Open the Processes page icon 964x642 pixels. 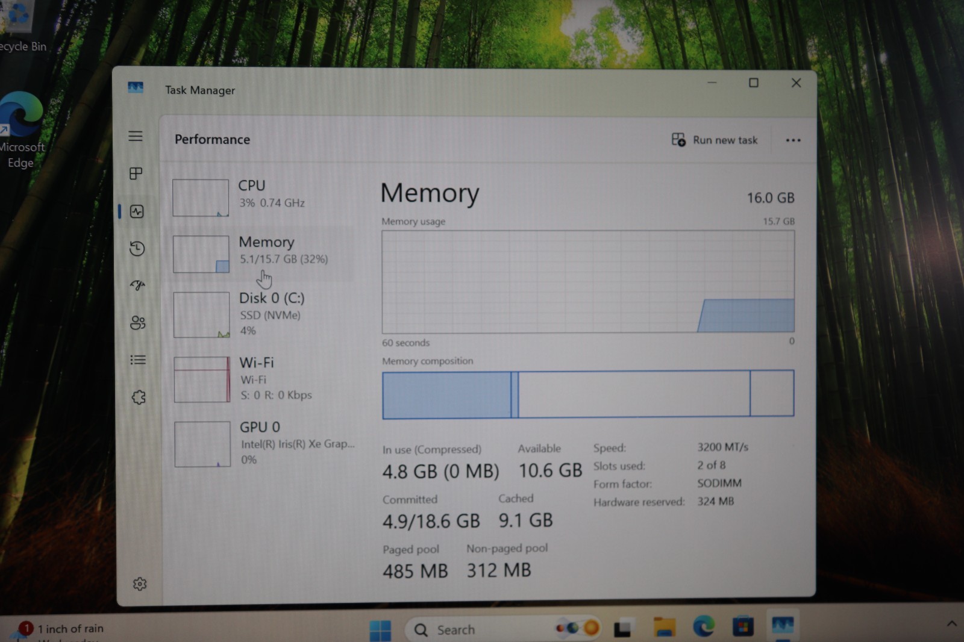coord(136,173)
